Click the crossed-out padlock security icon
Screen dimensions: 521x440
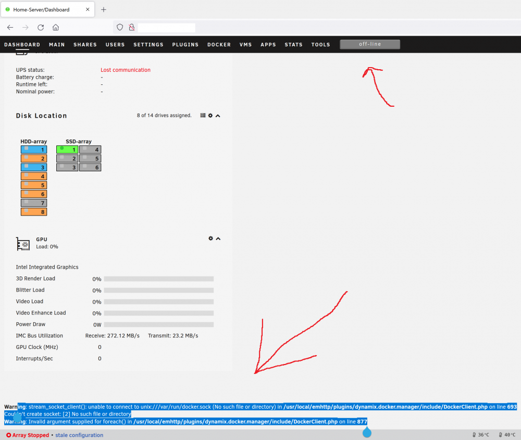(132, 28)
